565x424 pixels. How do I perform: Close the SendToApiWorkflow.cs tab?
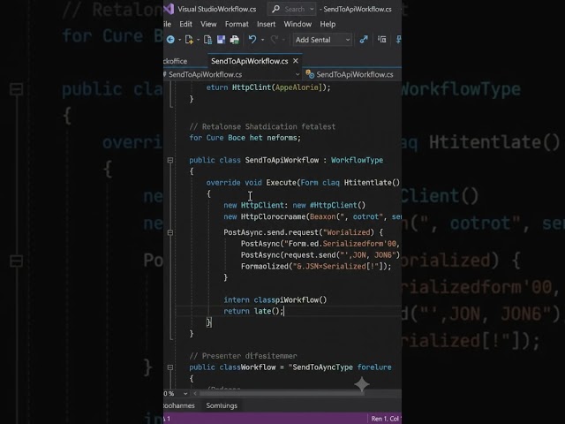[x=296, y=61]
